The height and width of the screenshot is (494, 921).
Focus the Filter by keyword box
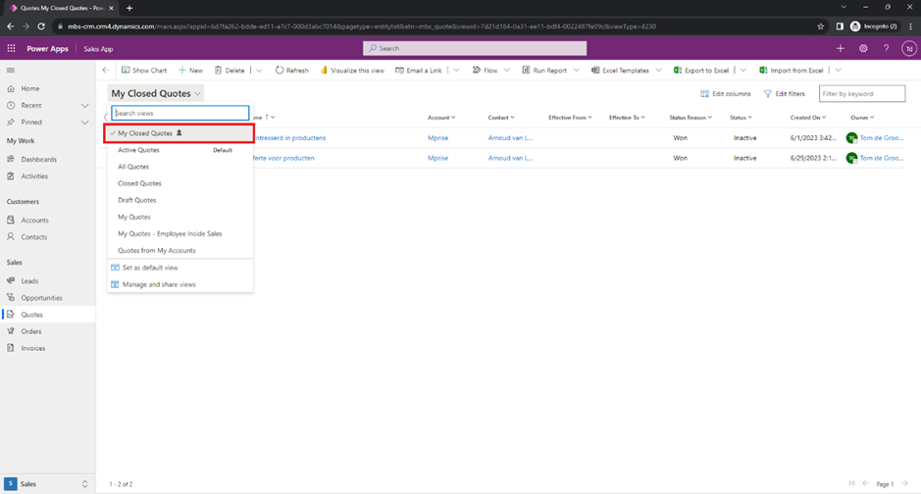[x=862, y=94]
